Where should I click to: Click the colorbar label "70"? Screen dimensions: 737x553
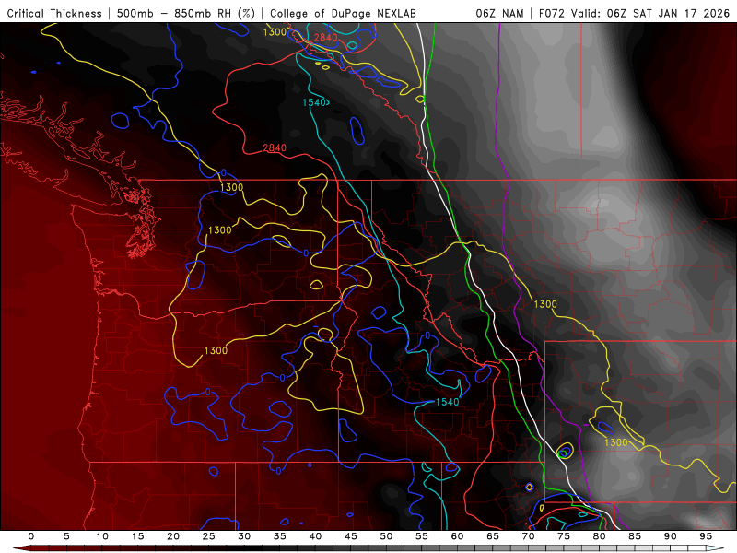click(528, 536)
